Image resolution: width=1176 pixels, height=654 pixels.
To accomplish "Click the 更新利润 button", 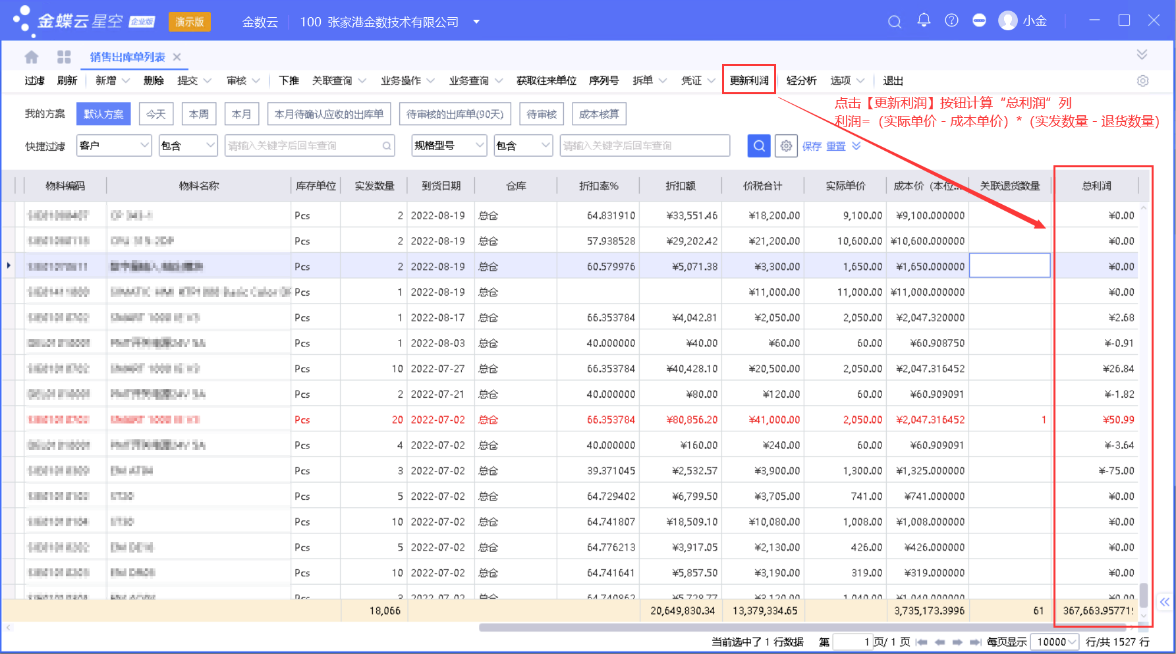I will [749, 80].
